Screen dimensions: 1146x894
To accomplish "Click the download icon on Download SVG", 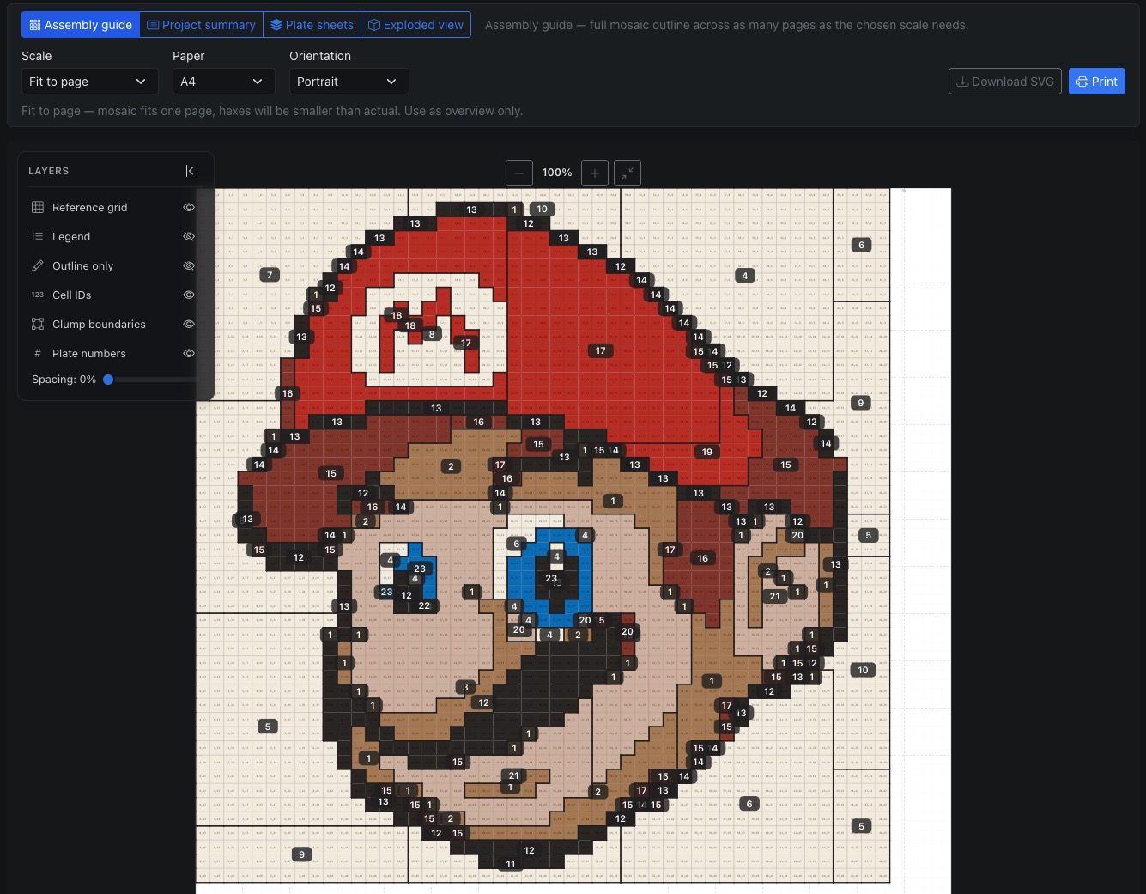I will pyautogui.click(x=962, y=82).
